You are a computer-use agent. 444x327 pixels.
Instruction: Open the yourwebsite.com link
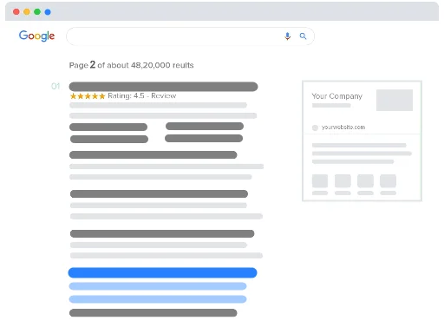point(343,128)
